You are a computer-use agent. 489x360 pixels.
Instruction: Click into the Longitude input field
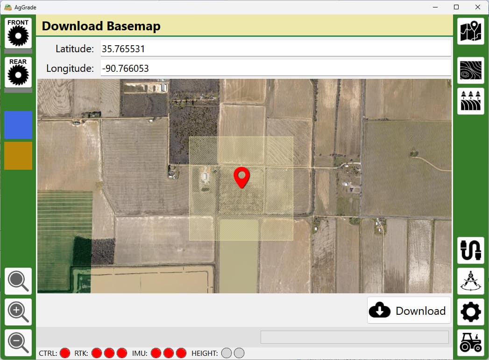coord(276,69)
